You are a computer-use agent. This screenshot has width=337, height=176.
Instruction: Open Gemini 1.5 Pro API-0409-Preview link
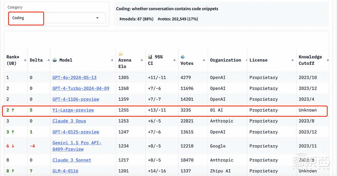click(77, 146)
